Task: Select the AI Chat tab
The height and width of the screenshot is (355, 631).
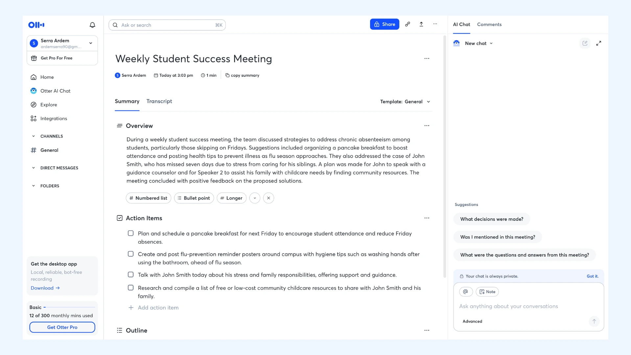Action: click(461, 24)
